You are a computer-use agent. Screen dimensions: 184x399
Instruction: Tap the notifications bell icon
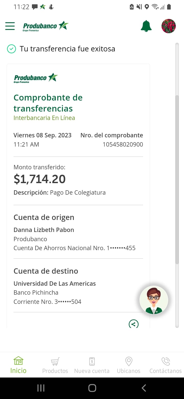tap(146, 26)
